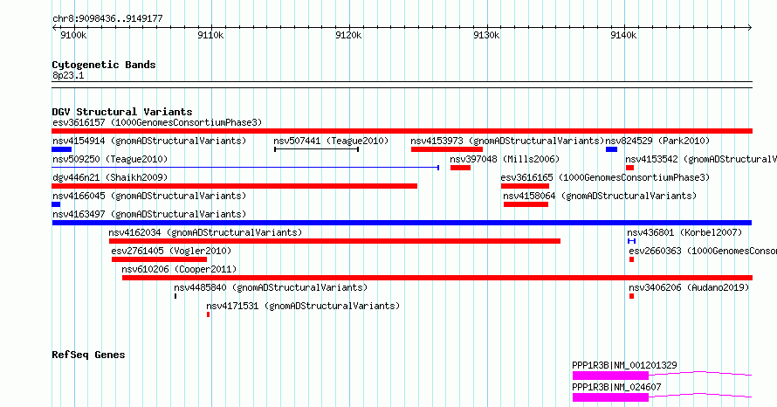This screenshot has width=777, height=407.
Task: Open variant label nsv397048 (Mills2006)
Action: point(505,159)
